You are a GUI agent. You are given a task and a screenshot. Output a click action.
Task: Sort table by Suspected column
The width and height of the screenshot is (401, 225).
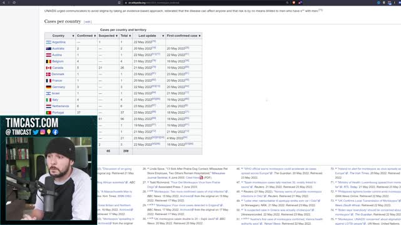pos(108,36)
